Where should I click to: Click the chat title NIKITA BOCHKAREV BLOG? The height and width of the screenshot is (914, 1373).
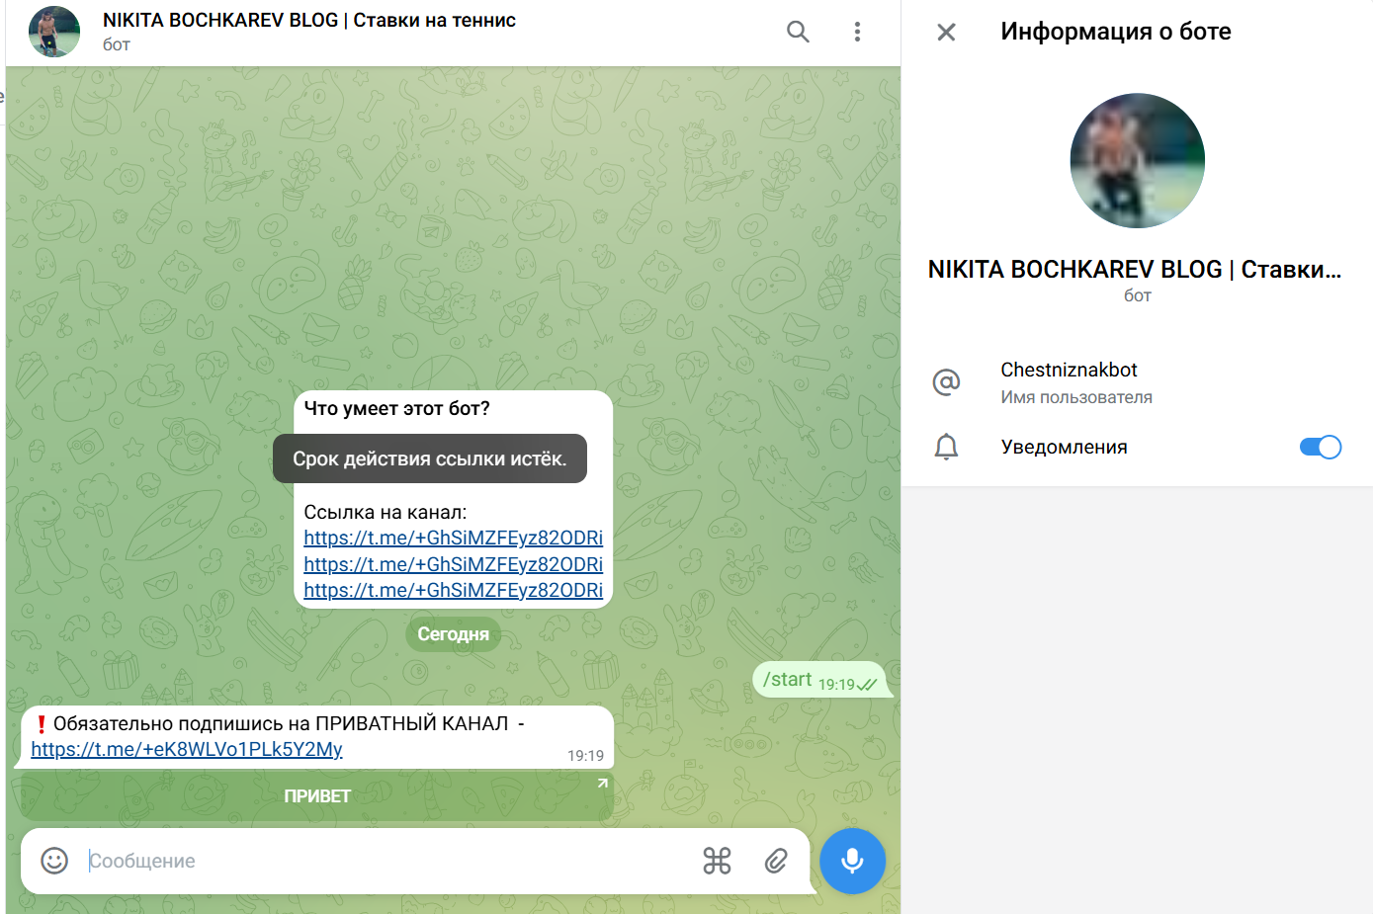pos(309,21)
